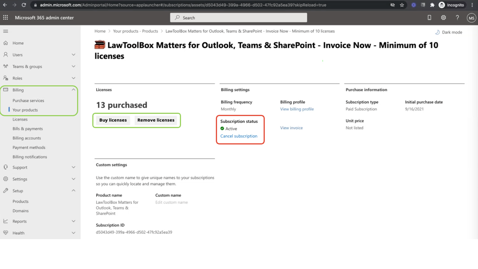Expand the Settings section chevron
The width and height of the screenshot is (478, 269).
74,179
